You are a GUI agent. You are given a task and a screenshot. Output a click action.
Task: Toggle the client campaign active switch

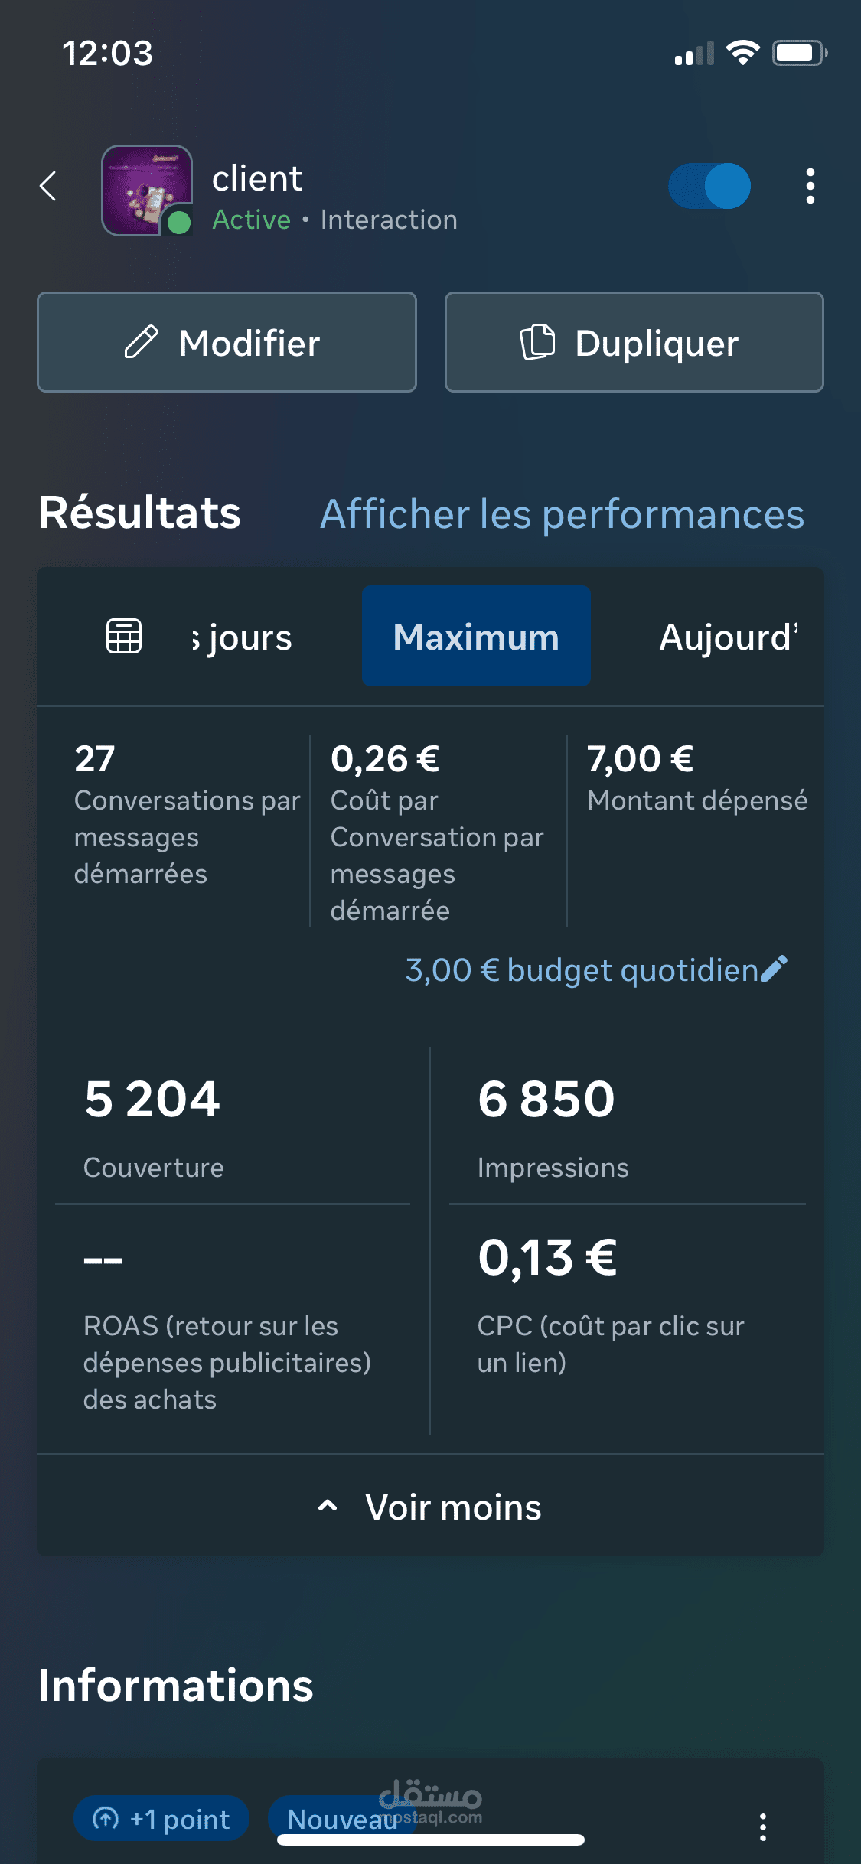[709, 186]
